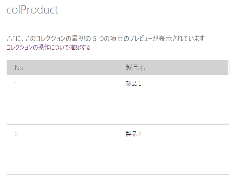
Task: Click the "colProduct" collection title
Action: point(32,10)
